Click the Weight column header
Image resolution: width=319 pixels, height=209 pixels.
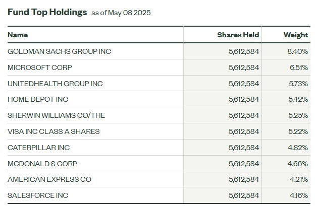point(296,35)
